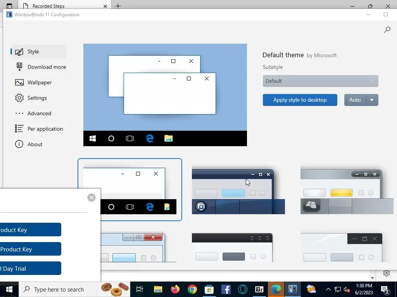Screen dimensions: 397x297
Task: Open Download more in sidebar
Action: pyautogui.click(x=40, y=67)
